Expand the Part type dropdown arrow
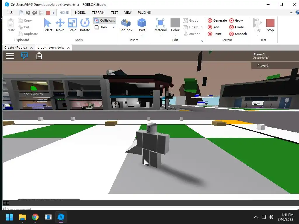This screenshot has width=299, height=224. 142,35
